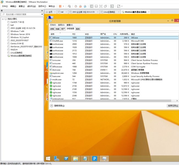Close the library panel
This screenshot has width=179, height=165.
pos(42,11)
